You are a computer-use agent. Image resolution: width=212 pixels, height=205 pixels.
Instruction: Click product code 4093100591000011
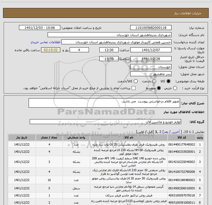pyautogui.click(x=182, y=203)
